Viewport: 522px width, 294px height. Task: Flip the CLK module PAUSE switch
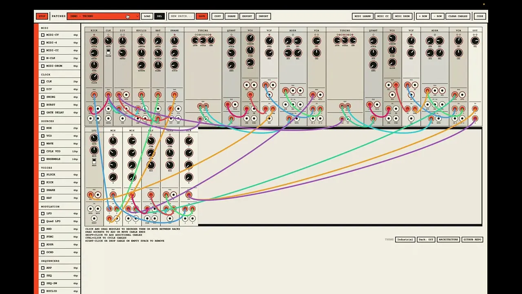click(108, 52)
